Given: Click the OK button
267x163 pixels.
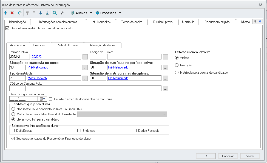Looking at the screenshot, I should [x=206, y=156].
